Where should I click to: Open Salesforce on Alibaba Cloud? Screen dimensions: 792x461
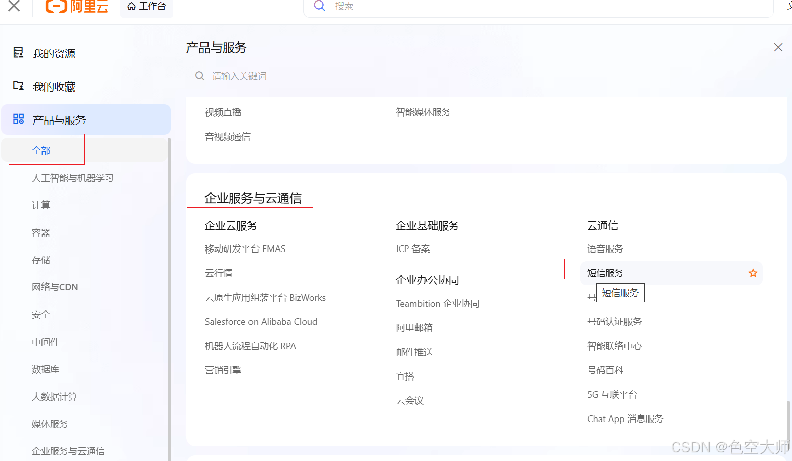pyautogui.click(x=261, y=322)
